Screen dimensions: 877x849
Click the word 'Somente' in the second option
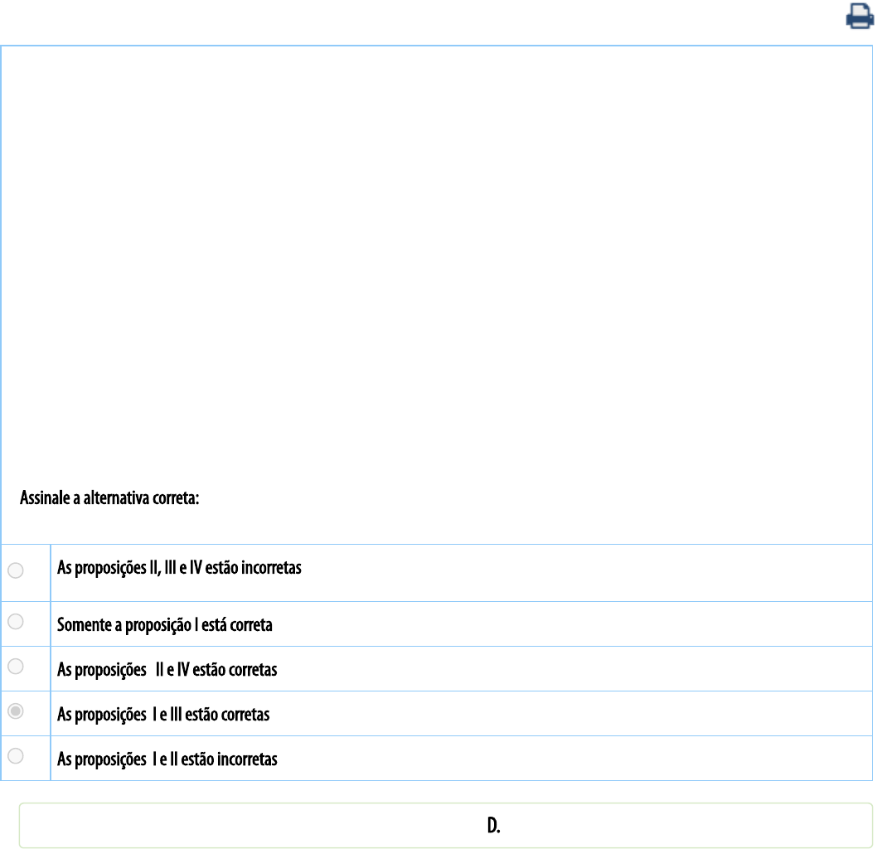click(x=78, y=625)
